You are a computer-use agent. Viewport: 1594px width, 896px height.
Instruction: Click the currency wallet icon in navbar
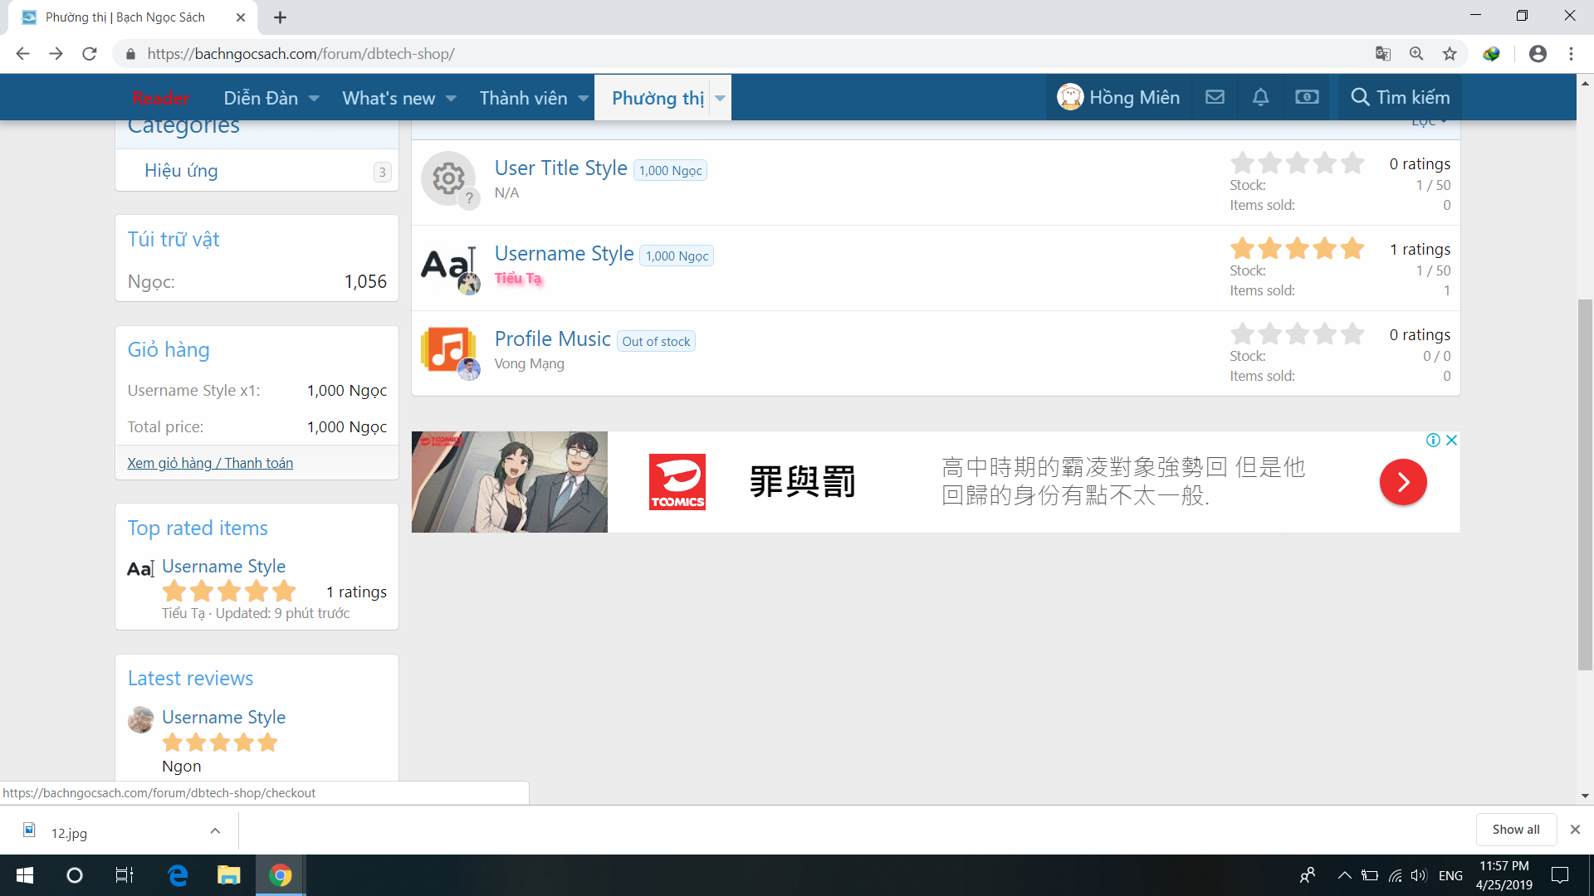[1307, 97]
